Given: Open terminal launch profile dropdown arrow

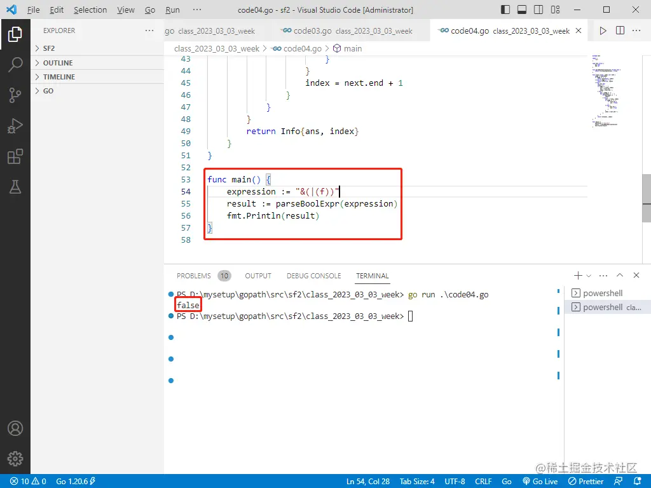Looking at the screenshot, I should tap(588, 276).
